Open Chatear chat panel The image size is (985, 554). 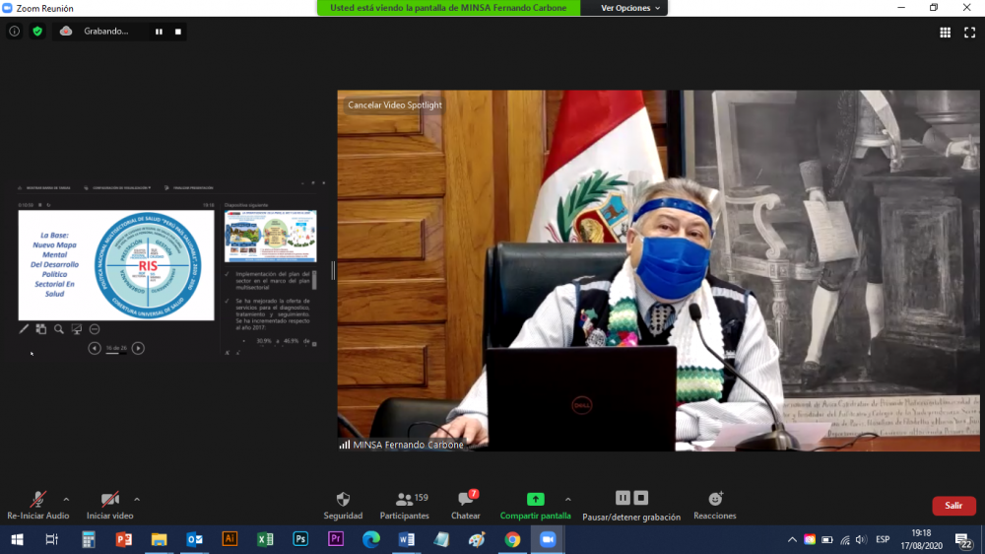pyautogui.click(x=466, y=500)
